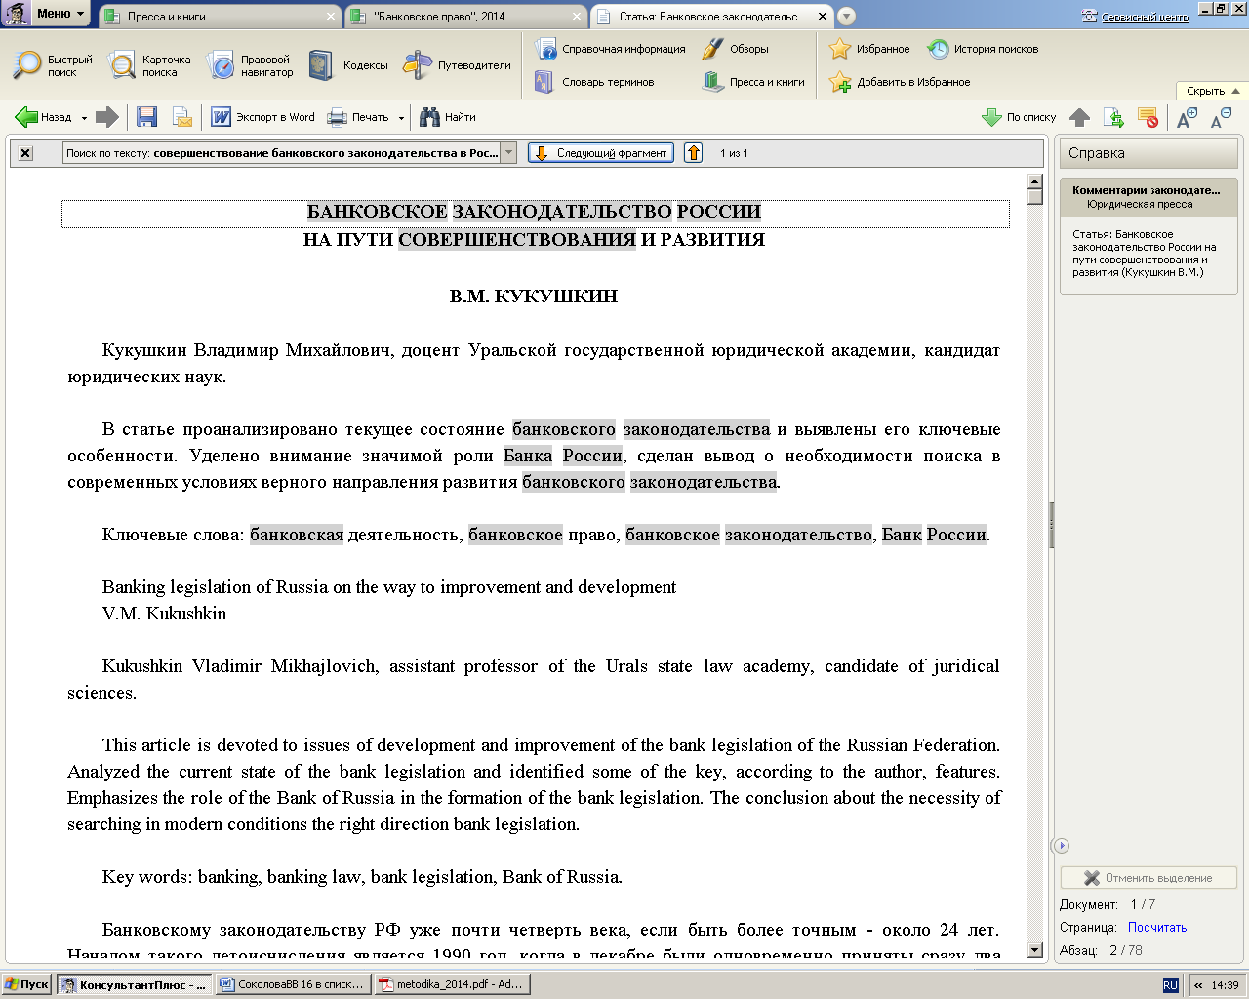
Task: Open Кодексы section
Action: click(348, 65)
